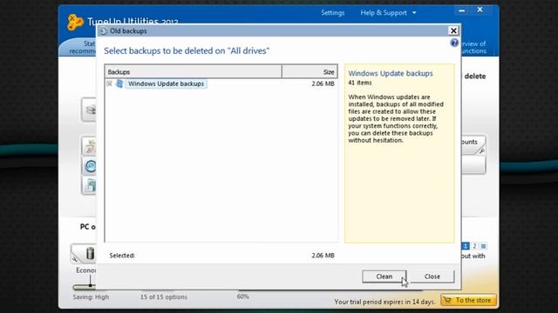Click the Selected total 2.06 MB value
The height and width of the screenshot is (313, 558).
323,255
